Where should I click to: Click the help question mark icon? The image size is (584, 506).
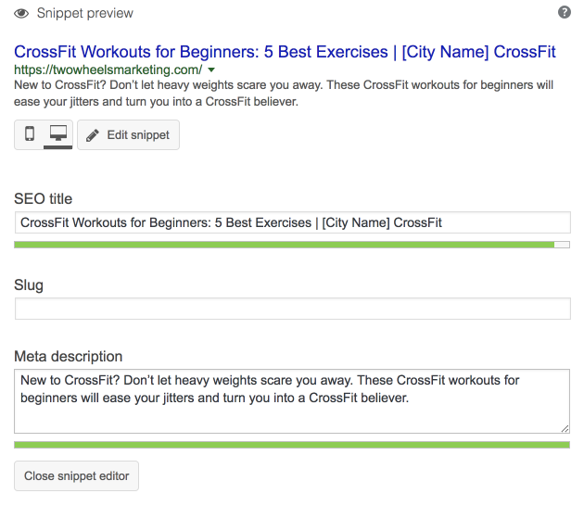[x=565, y=12]
